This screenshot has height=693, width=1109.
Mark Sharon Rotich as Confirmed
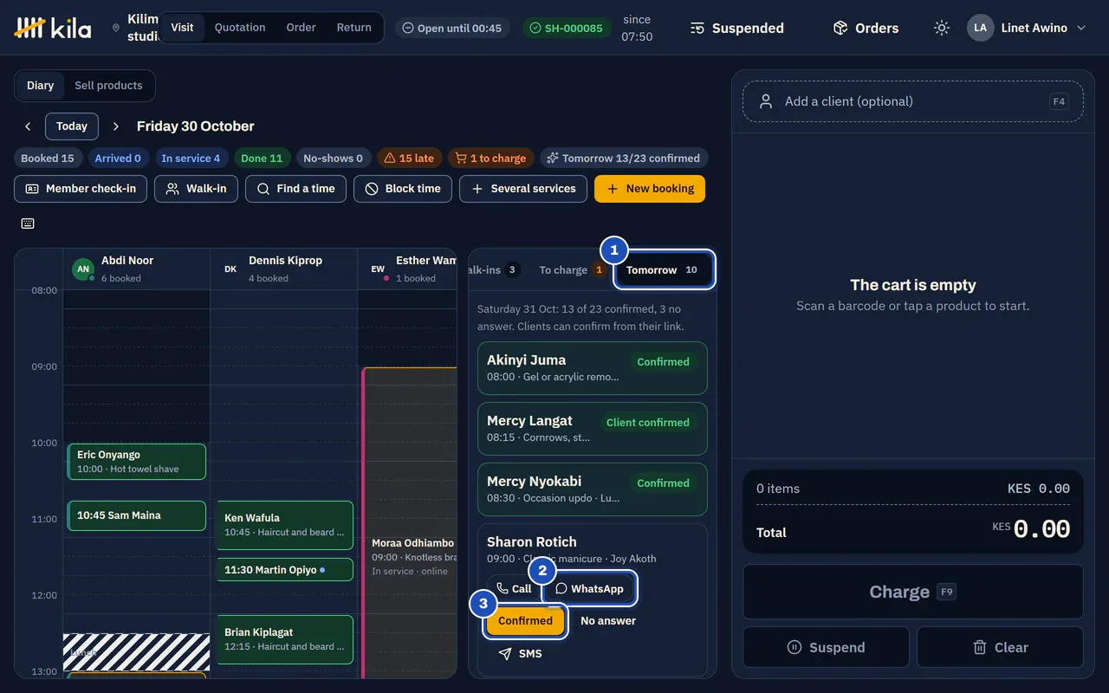525,621
